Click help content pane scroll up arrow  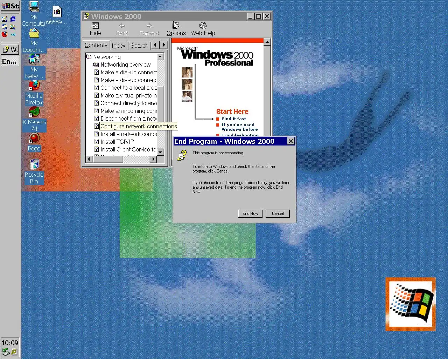[267, 42]
